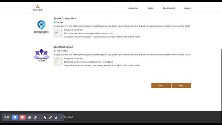
Task: Collapse recorder toolbar with chevron
Action: coord(61,117)
